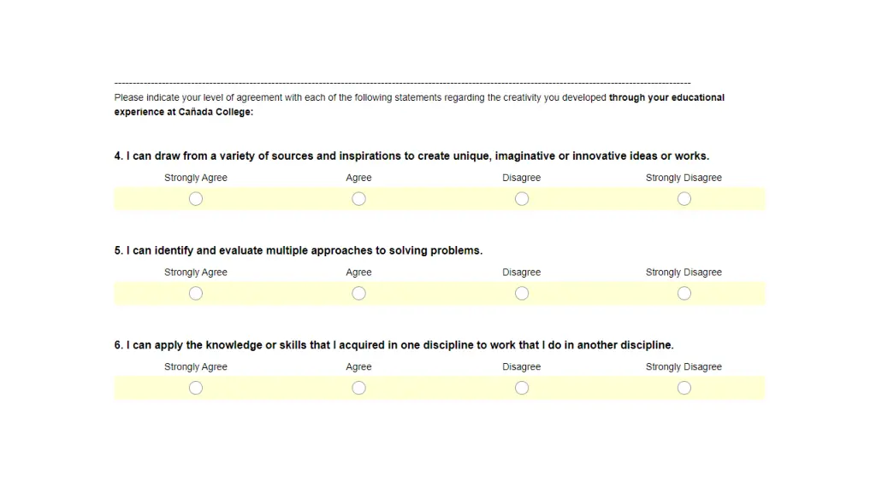This screenshot has height=492, width=876.
Task: Click the Strongly Agree label under question 4
Action: click(x=196, y=178)
